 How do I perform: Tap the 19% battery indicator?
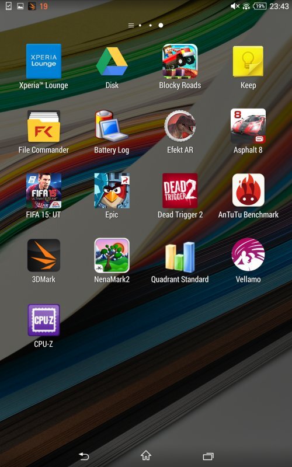pos(259,6)
